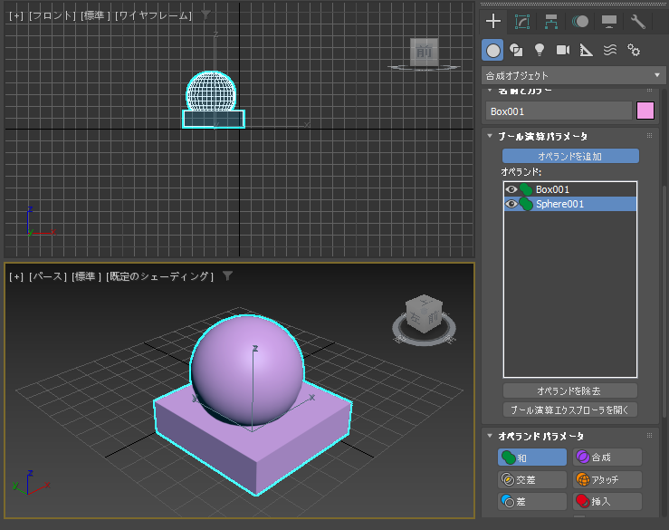669x530 pixels.
Task: Open the [既定のシェーディング] shading menu
Action: click(159, 276)
